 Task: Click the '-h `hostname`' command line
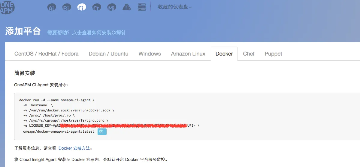38,105
